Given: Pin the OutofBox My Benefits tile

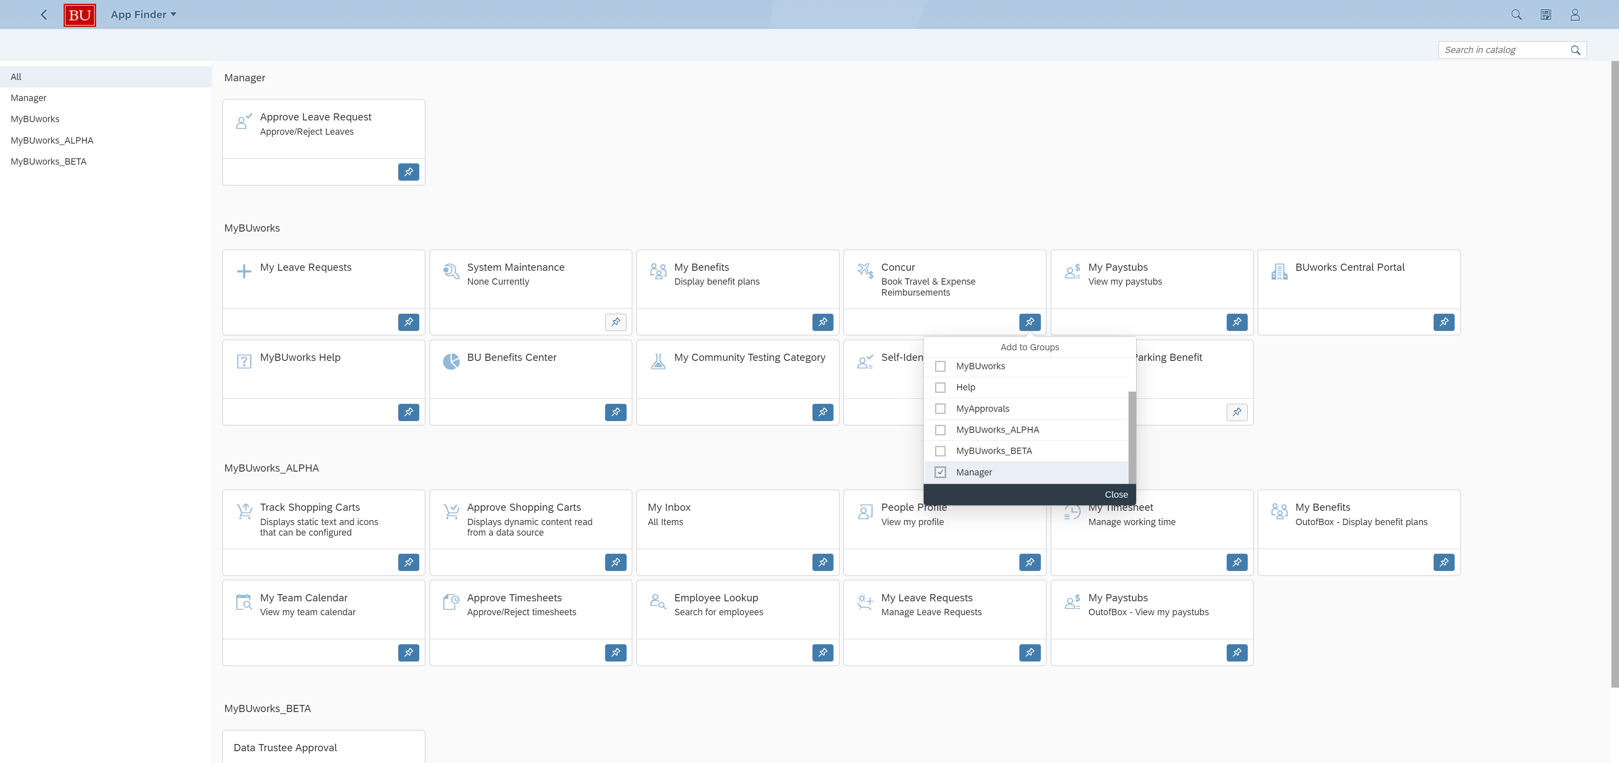Looking at the screenshot, I should click(1444, 562).
